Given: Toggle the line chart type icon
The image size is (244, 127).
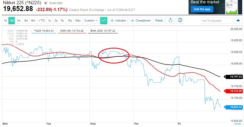Looking at the screenshot, I should tap(104, 21).
